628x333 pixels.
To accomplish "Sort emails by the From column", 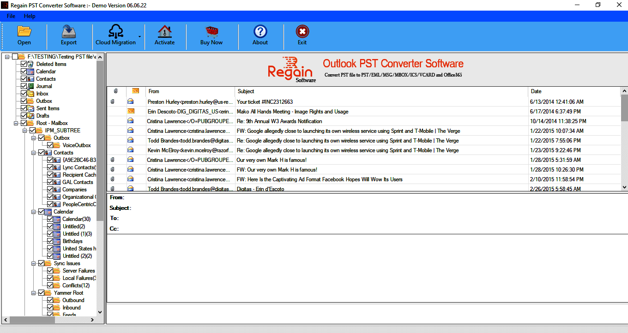I will 190,91.
